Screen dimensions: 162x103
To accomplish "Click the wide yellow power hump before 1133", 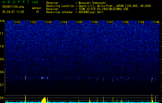I will pyautogui.click(x=44, y=100).
